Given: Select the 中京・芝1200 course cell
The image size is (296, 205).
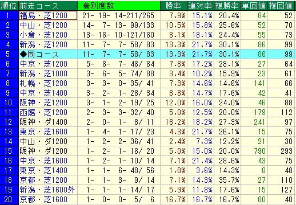Looking at the screenshot, I should tap(48, 64).
